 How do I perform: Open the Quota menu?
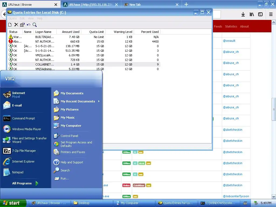pyautogui.click(x=12, y=18)
